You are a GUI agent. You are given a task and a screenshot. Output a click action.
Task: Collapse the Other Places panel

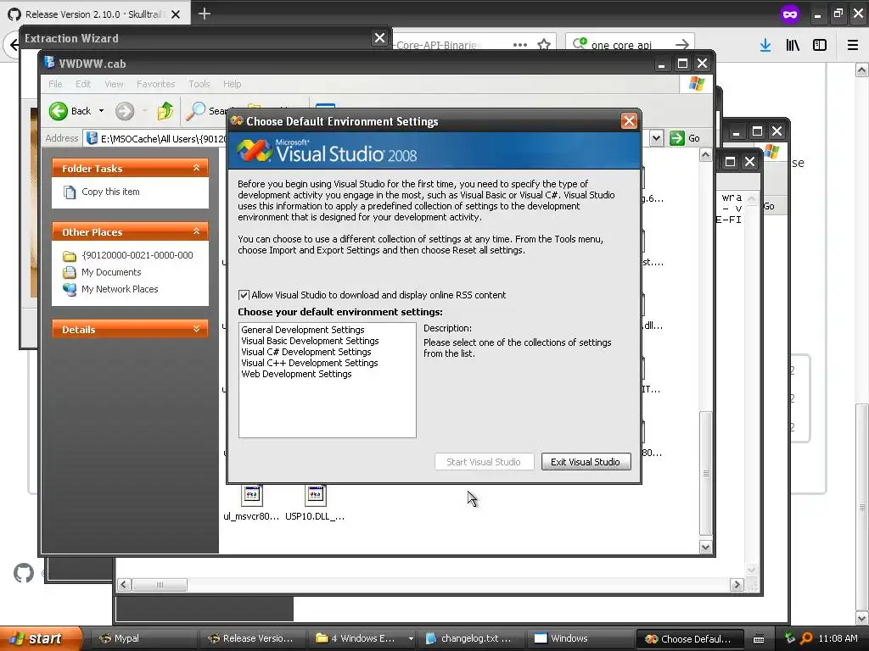tap(196, 231)
